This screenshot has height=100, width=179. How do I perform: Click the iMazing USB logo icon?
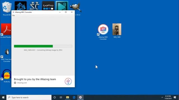point(68,81)
